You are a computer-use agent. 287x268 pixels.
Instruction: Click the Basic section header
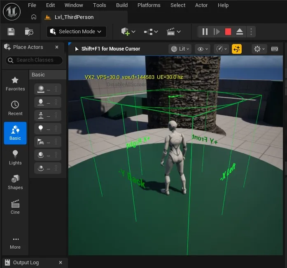tap(48, 75)
